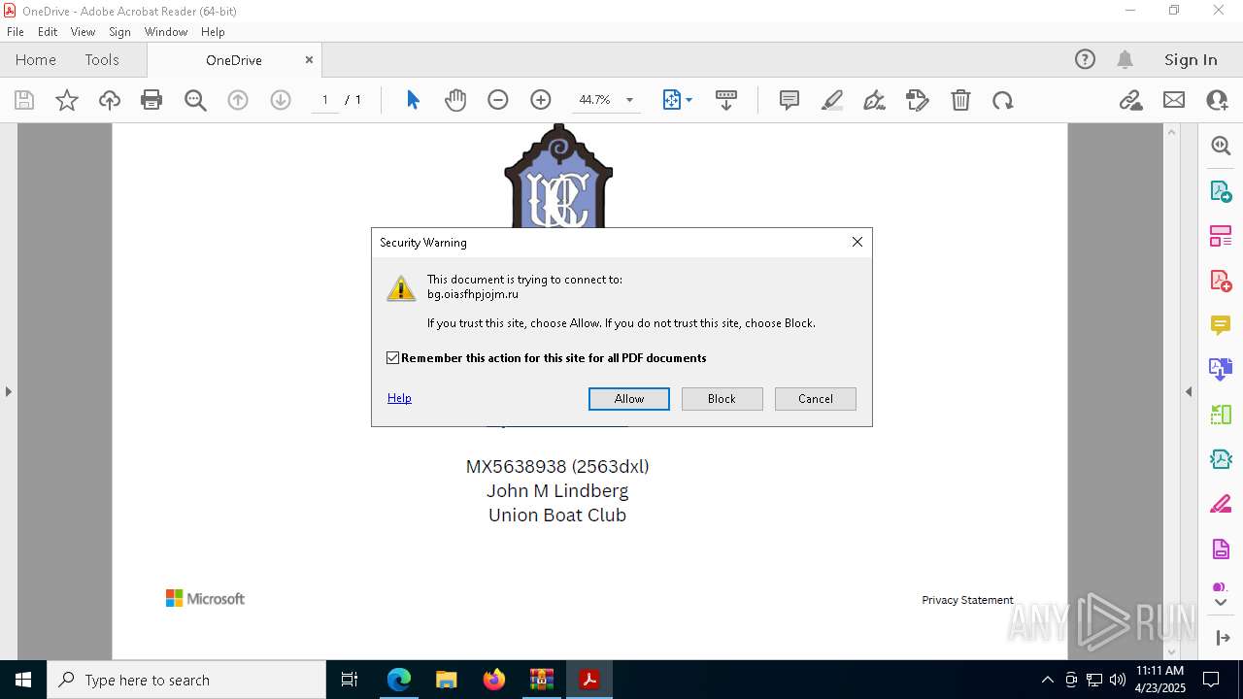
Task: Close the OneDrive document tab
Action: pos(309,59)
